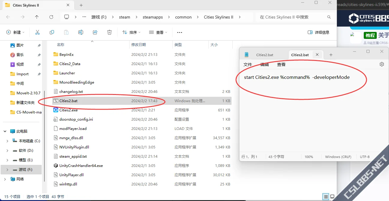The height and width of the screenshot is (201, 389).
Task: Click the Delete trash icon in Explorer toolbar
Action: click(x=109, y=32)
